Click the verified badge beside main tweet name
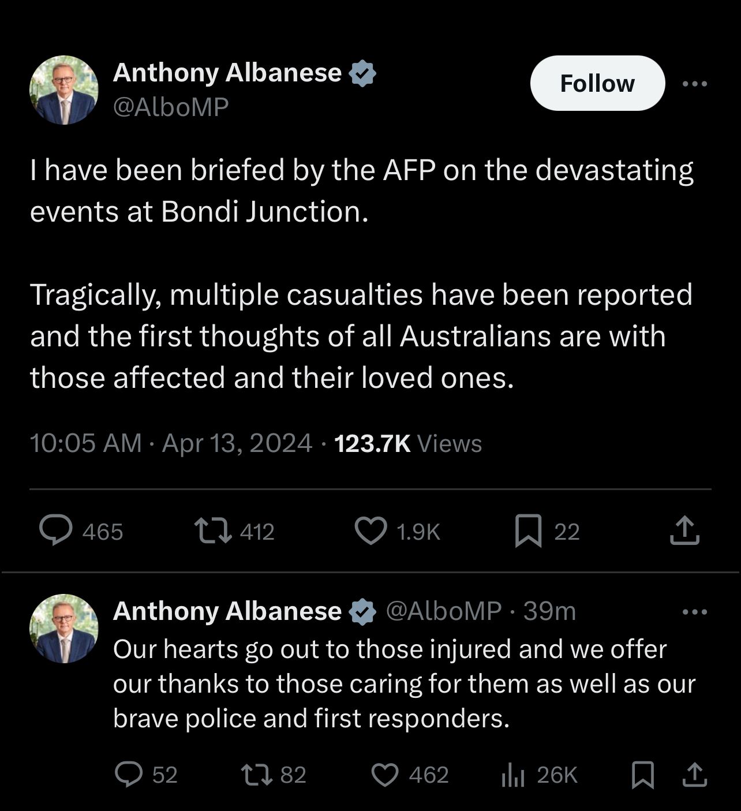 pyautogui.click(x=363, y=73)
